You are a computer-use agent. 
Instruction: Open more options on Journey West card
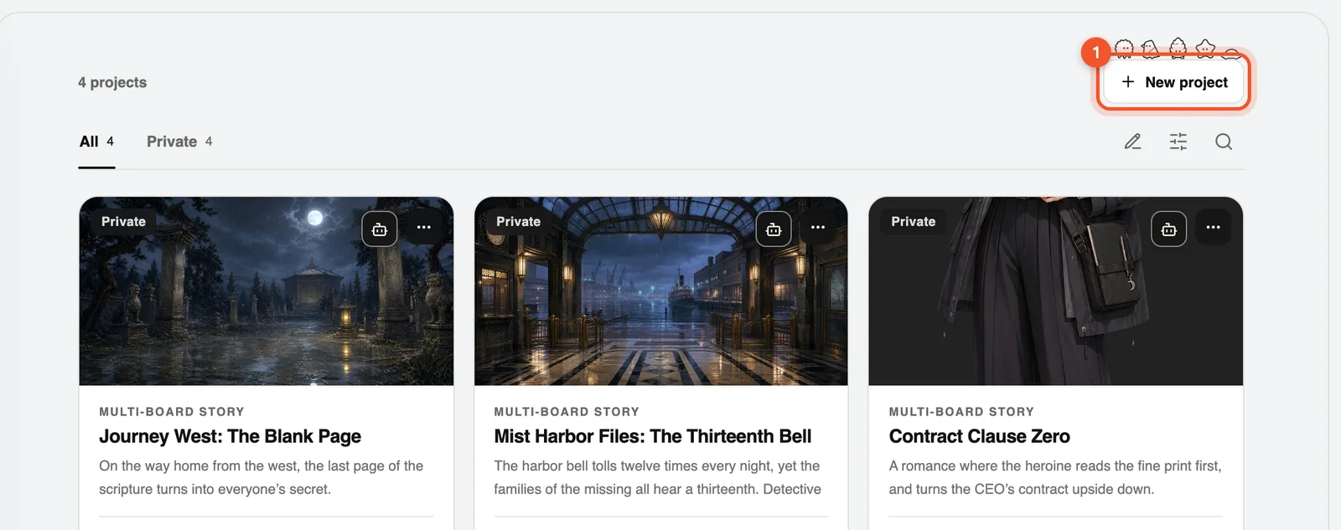click(x=424, y=228)
